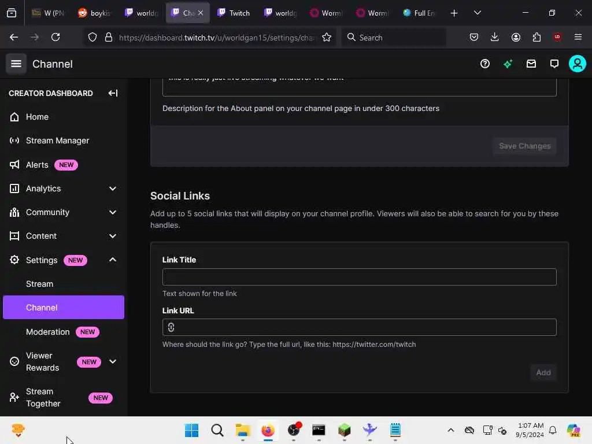Bookmark this page with the star icon

(x=327, y=38)
